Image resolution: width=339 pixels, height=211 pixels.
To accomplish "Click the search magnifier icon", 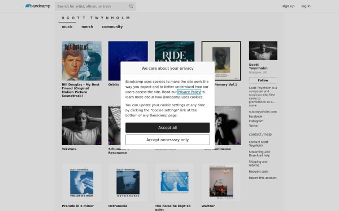I will [x=131, y=6].
